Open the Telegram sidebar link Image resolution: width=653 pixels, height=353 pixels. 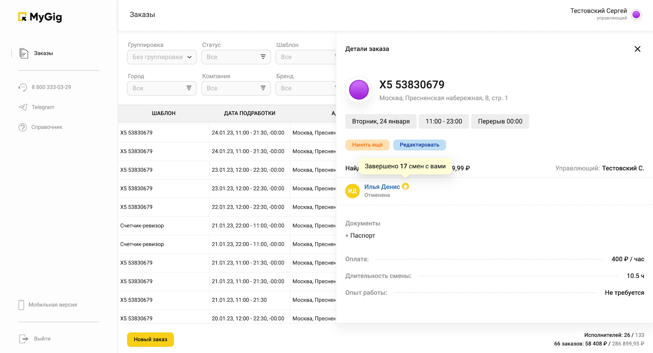point(43,107)
